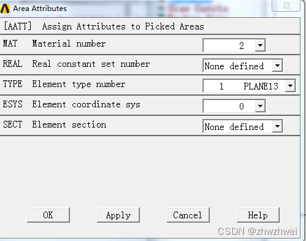The height and width of the screenshot is (241, 306).
Task: Click the ESYS value field showing 0
Action: [x=229, y=106]
